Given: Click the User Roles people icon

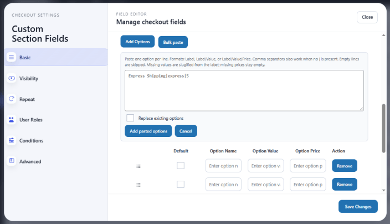Looking at the screenshot, I should point(12,120).
